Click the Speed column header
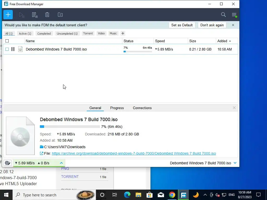This screenshot has height=200, width=267. coord(171,41)
